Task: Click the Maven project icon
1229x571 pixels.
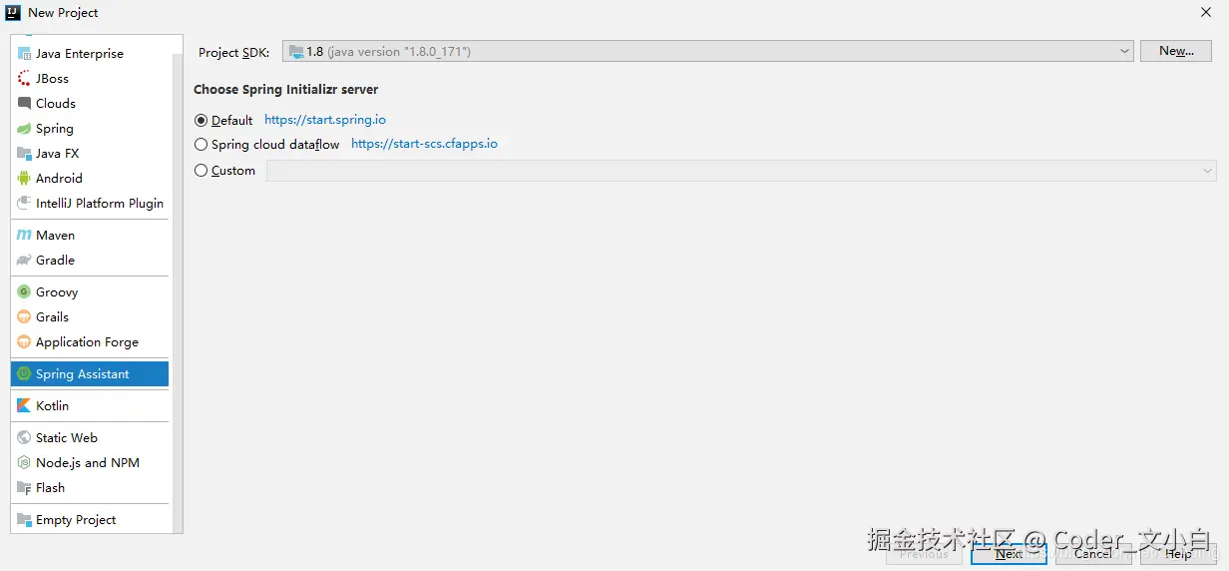Action: pos(24,235)
